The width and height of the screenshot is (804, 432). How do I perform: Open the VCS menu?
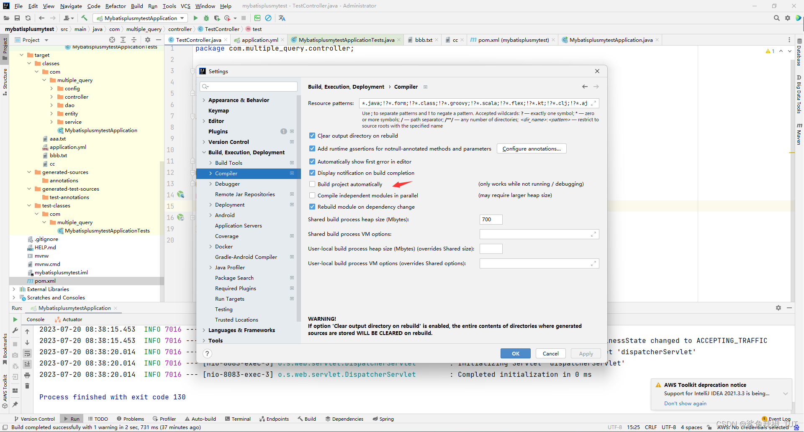tap(185, 6)
